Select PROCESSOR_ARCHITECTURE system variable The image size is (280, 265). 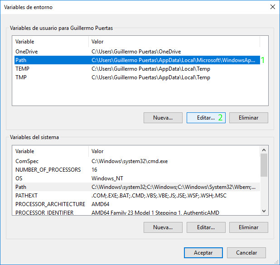50,204
